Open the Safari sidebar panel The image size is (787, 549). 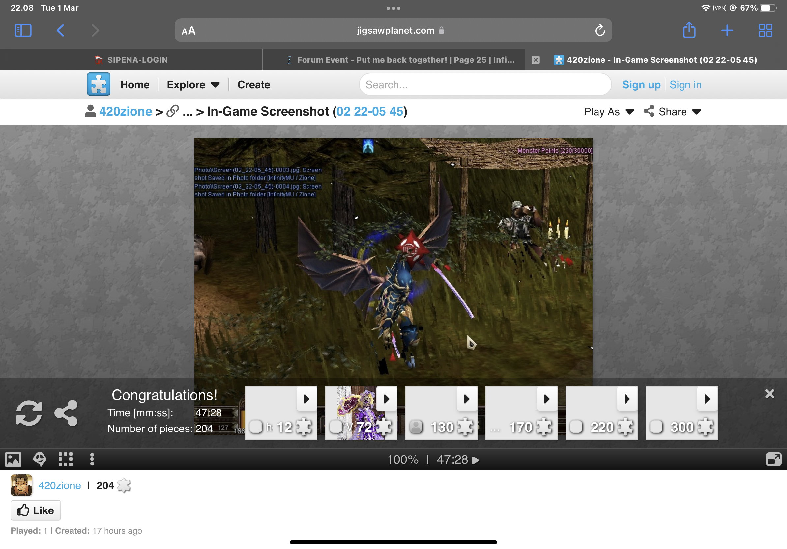click(x=23, y=31)
